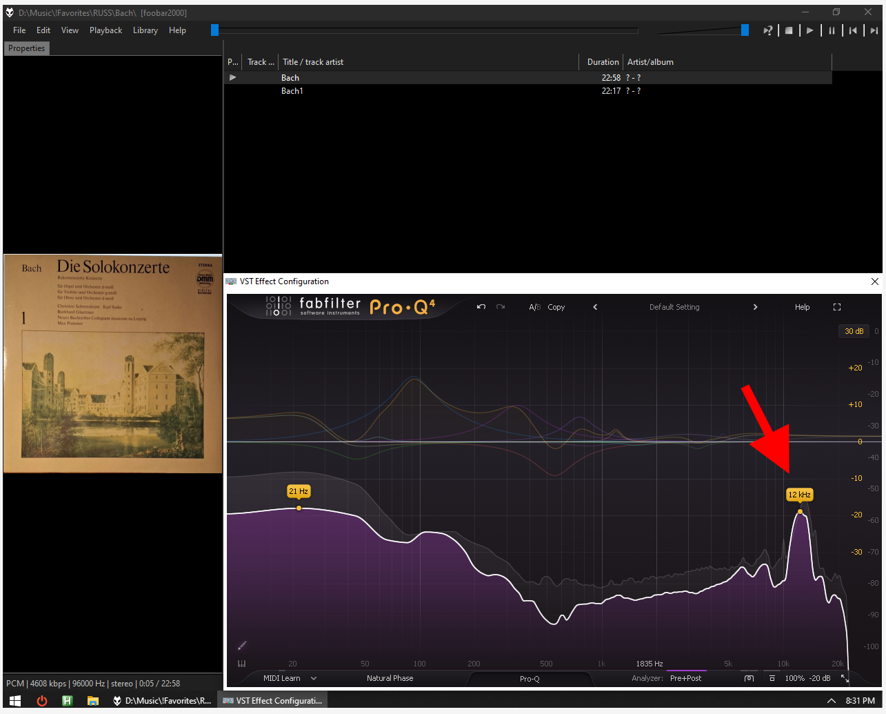
Task: Open the 30 dB display range selector
Action: pos(854,331)
